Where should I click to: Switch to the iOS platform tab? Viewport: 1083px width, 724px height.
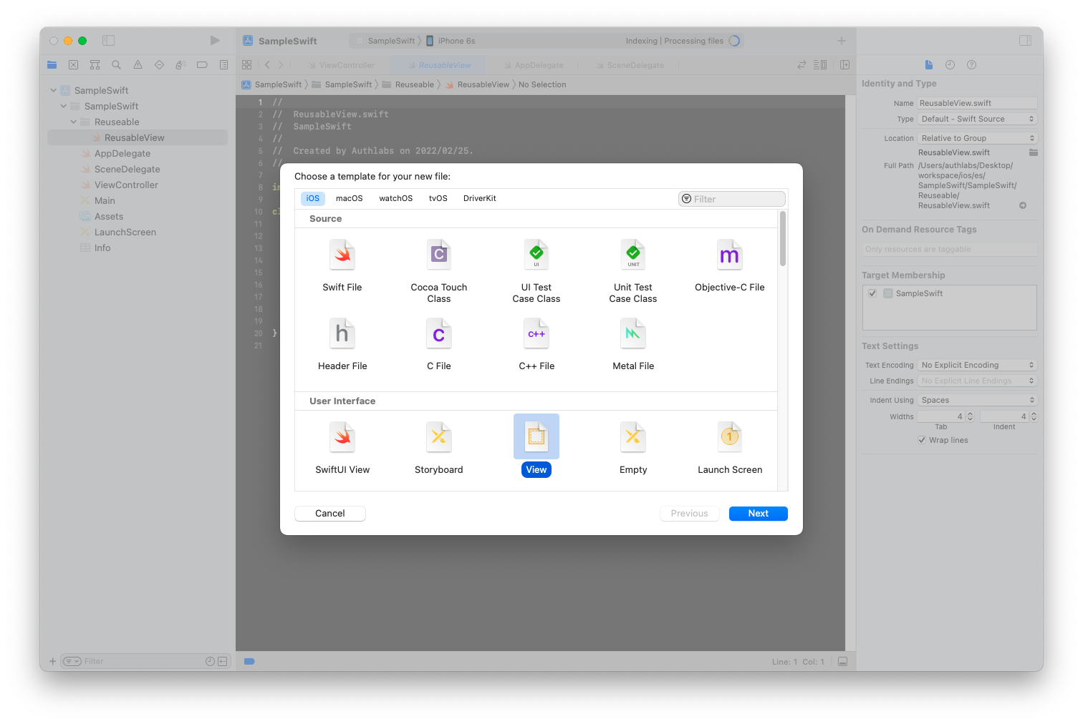pyautogui.click(x=313, y=198)
